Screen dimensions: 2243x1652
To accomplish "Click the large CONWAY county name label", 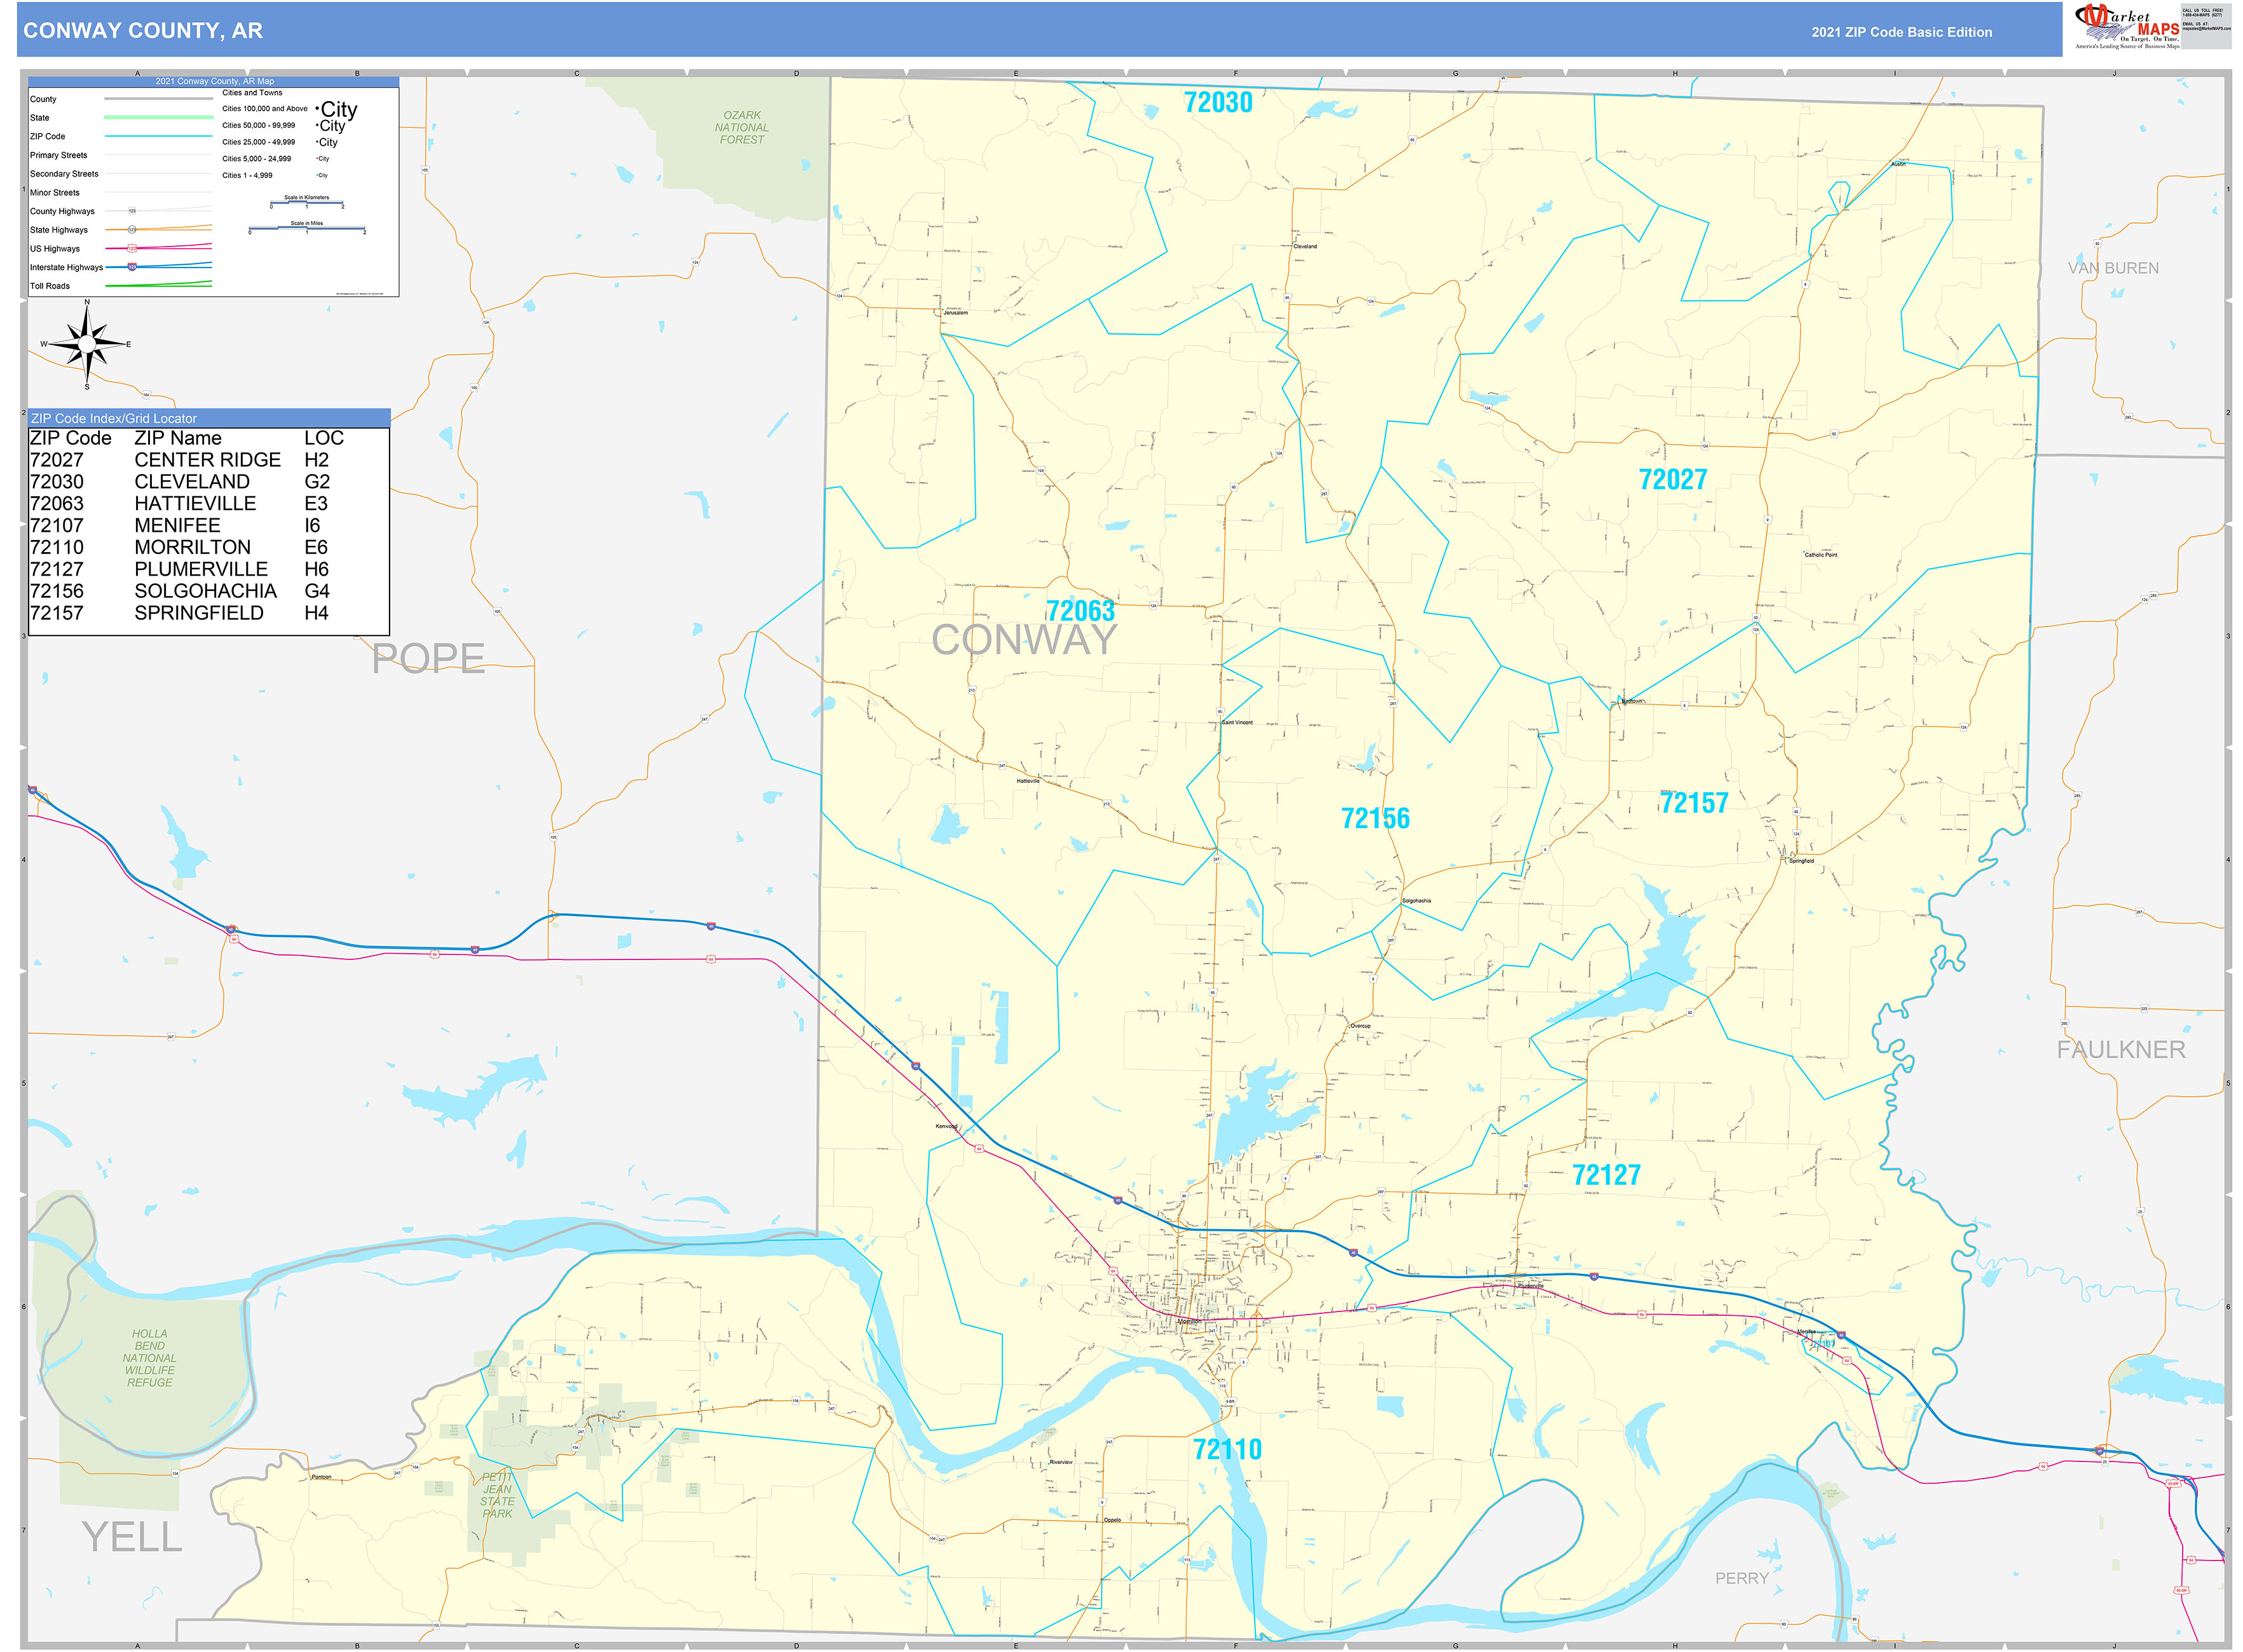I will 1023,640.
